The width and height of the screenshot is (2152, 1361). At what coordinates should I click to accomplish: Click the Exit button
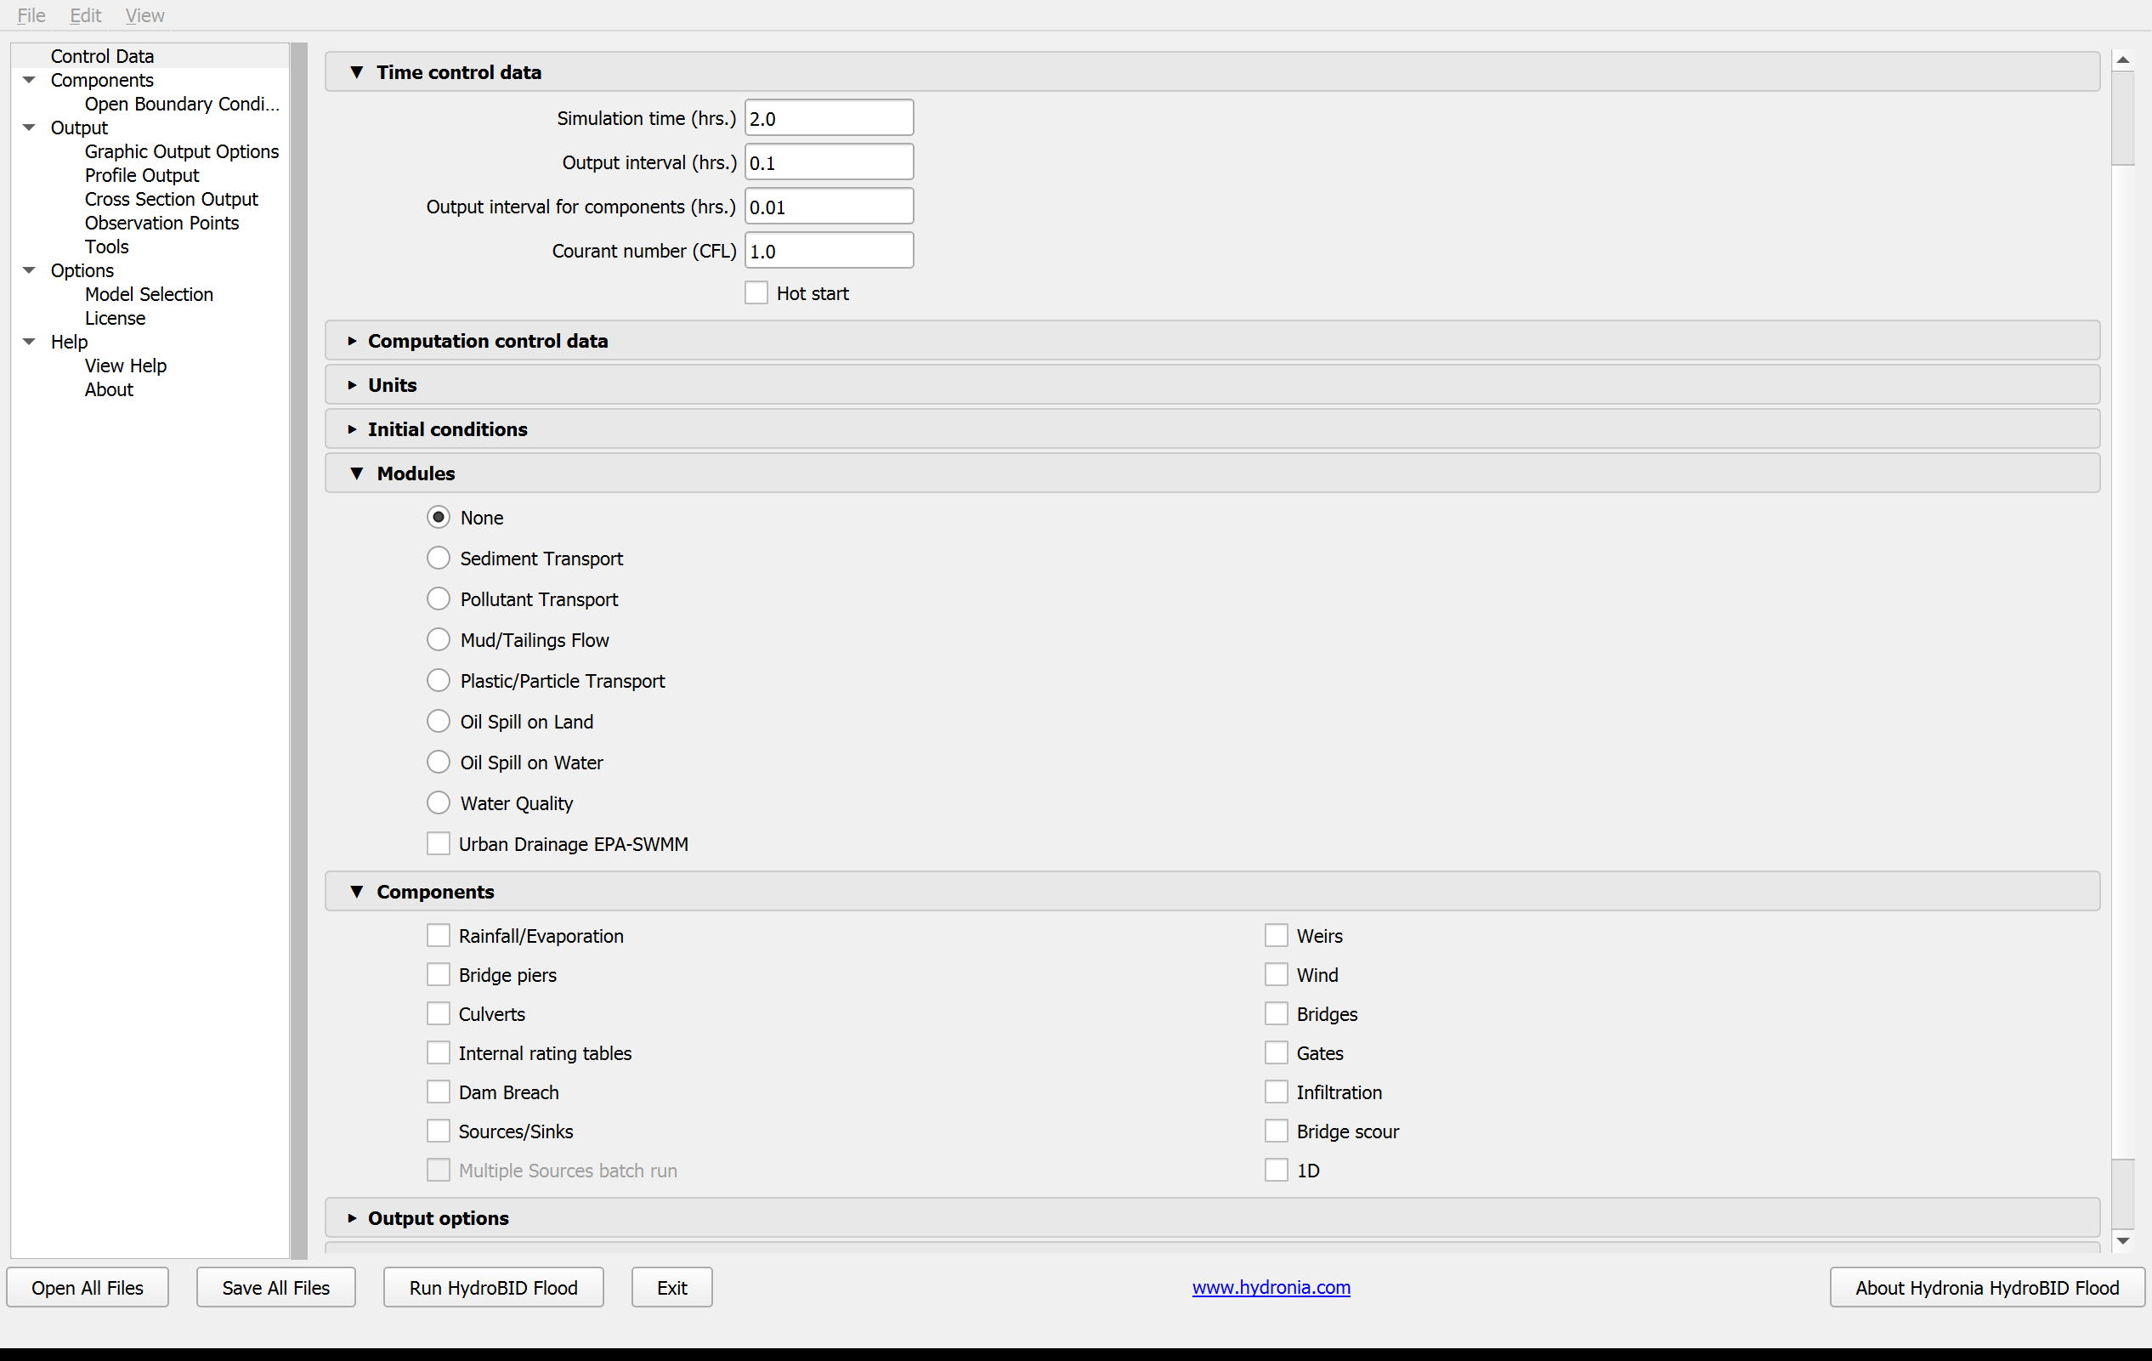click(x=672, y=1287)
